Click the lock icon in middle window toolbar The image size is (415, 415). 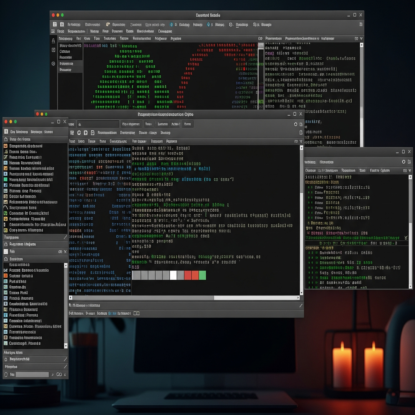pyautogui.click(x=301, y=133)
